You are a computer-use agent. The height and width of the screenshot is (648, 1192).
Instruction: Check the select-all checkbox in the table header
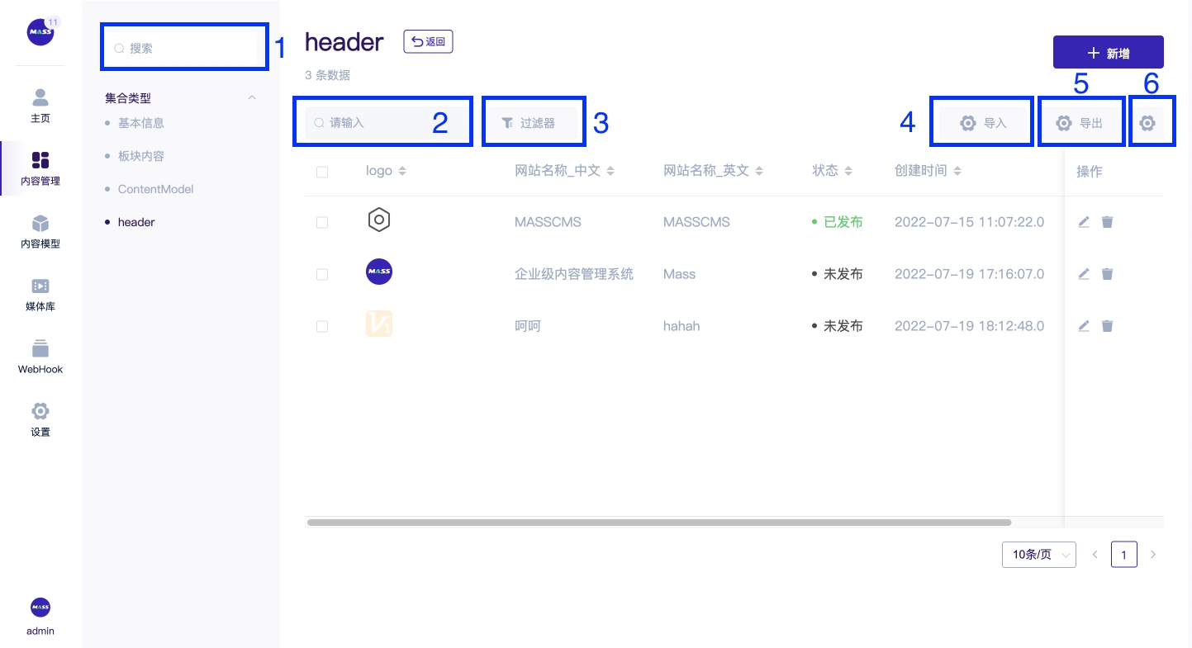click(x=322, y=172)
